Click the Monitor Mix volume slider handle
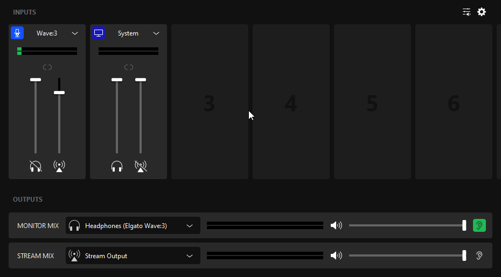 pyautogui.click(x=464, y=225)
